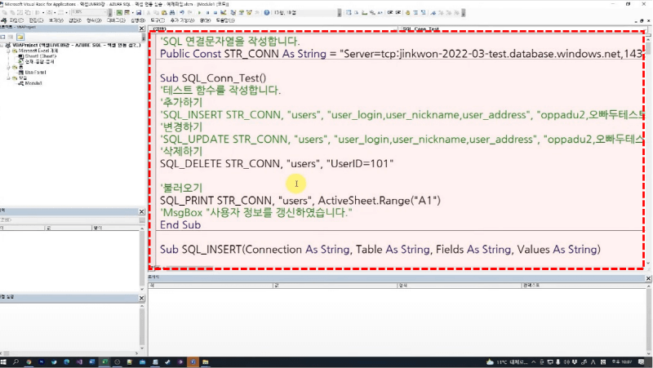Click Toggle Folders icon in Project panel
This screenshot has width=653, height=368.
click(20, 37)
